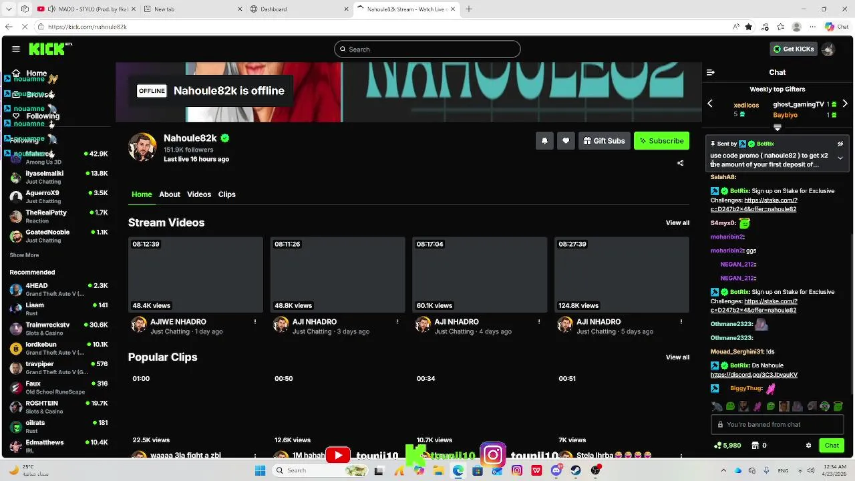This screenshot has width=855, height=481.
Task: Switch to the Videos tab
Action: (199, 194)
